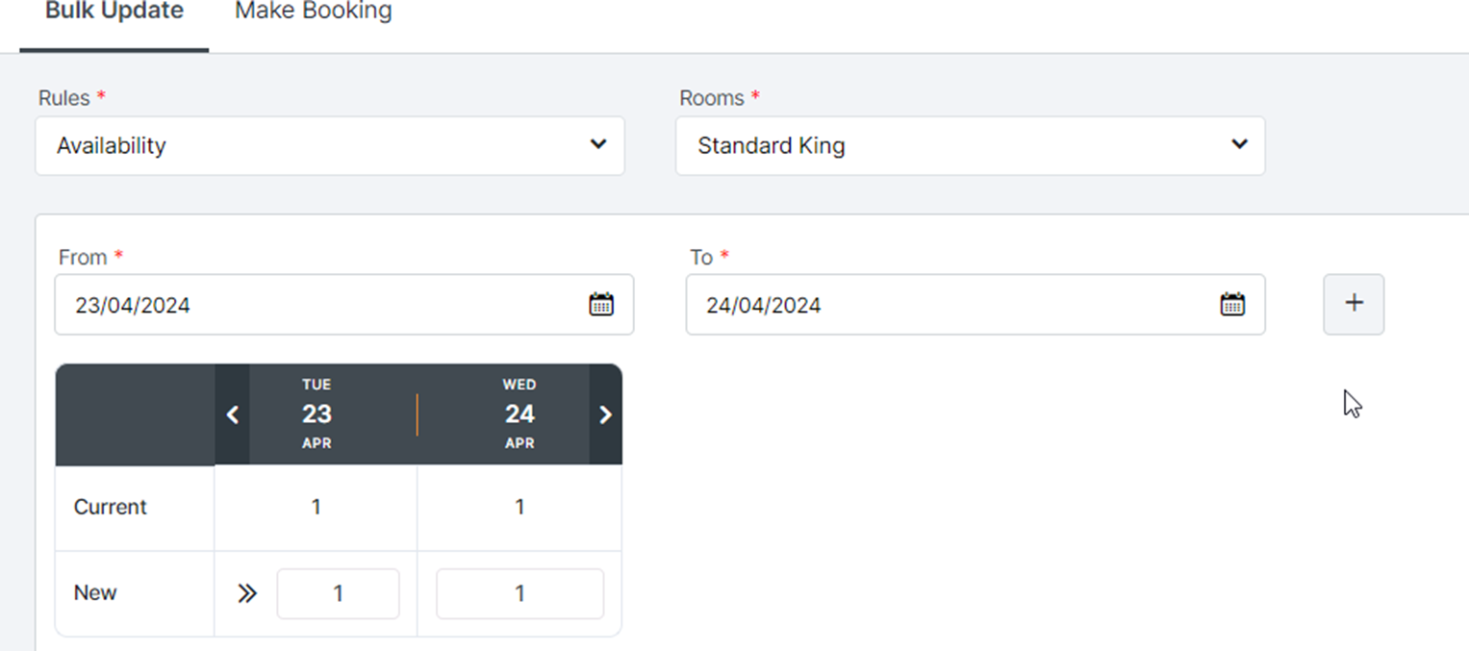The height and width of the screenshot is (651, 1469).
Task: Open the To date calendar picker icon
Action: click(1232, 305)
